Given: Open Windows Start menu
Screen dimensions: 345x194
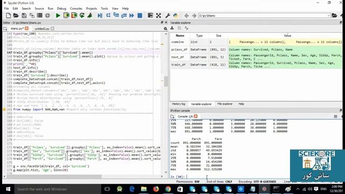Looking at the screenshot, I should [8, 189].
